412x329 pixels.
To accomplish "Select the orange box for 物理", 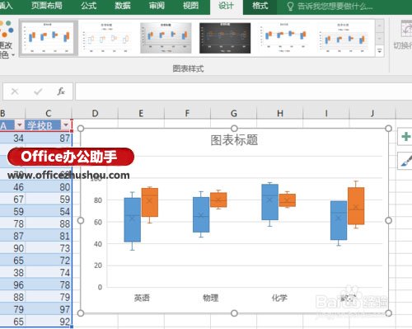I will point(218,200).
